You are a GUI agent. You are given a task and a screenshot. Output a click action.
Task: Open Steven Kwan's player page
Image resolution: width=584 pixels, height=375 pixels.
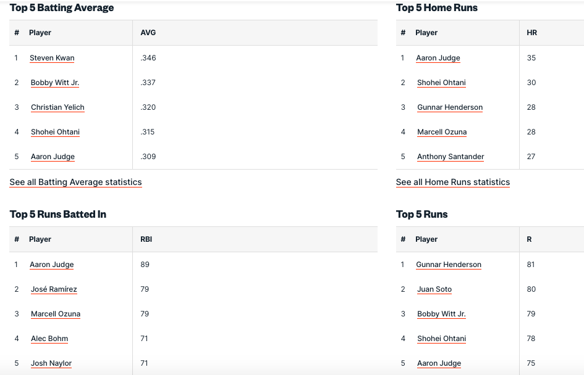click(51, 58)
